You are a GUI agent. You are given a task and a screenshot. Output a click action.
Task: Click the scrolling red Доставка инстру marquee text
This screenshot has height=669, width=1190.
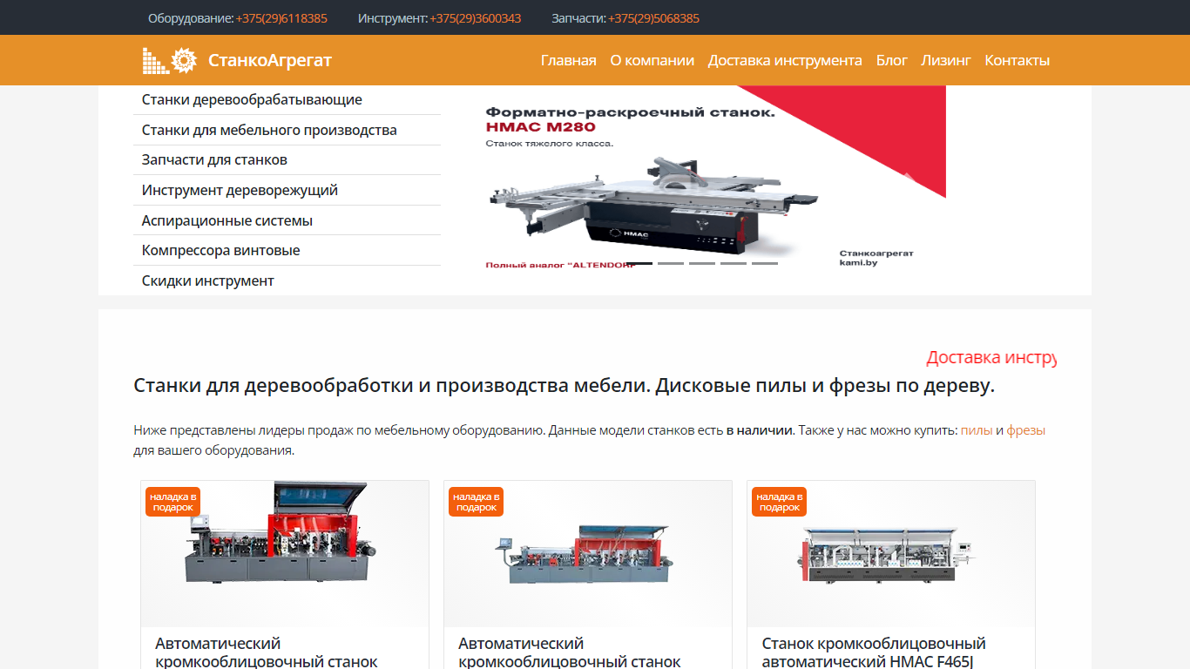click(991, 358)
